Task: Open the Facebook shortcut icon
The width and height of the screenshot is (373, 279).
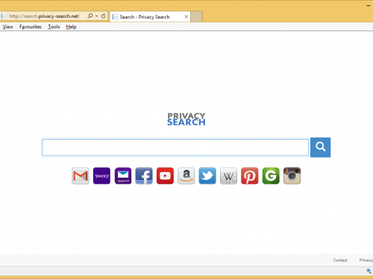Action: [144, 176]
